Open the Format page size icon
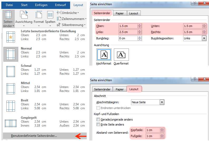 tap(39, 17)
